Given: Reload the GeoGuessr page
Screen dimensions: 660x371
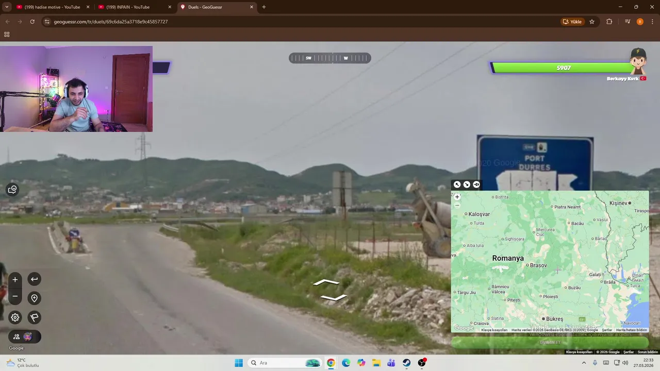Looking at the screenshot, I should (x=32, y=22).
